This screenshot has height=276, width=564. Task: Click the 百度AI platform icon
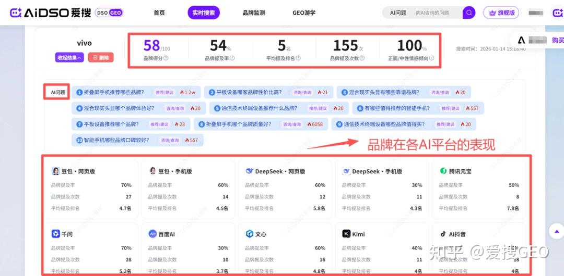(152, 234)
